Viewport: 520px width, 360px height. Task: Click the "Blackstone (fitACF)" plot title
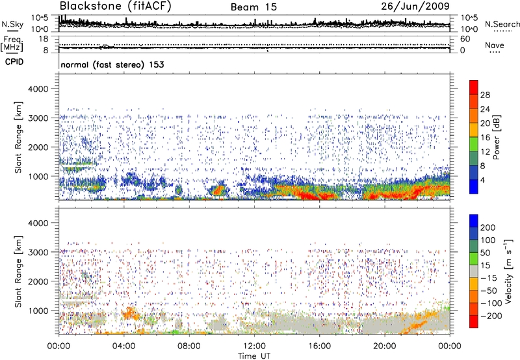[x=115, y=6]
